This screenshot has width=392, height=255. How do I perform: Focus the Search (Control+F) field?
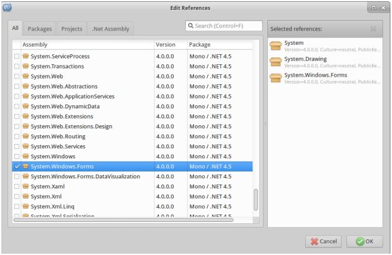224,26
